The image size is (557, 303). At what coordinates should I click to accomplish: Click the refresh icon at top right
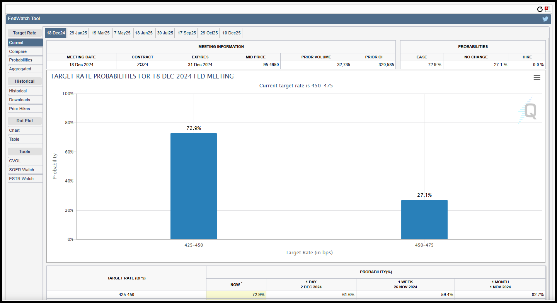(540, 9)
